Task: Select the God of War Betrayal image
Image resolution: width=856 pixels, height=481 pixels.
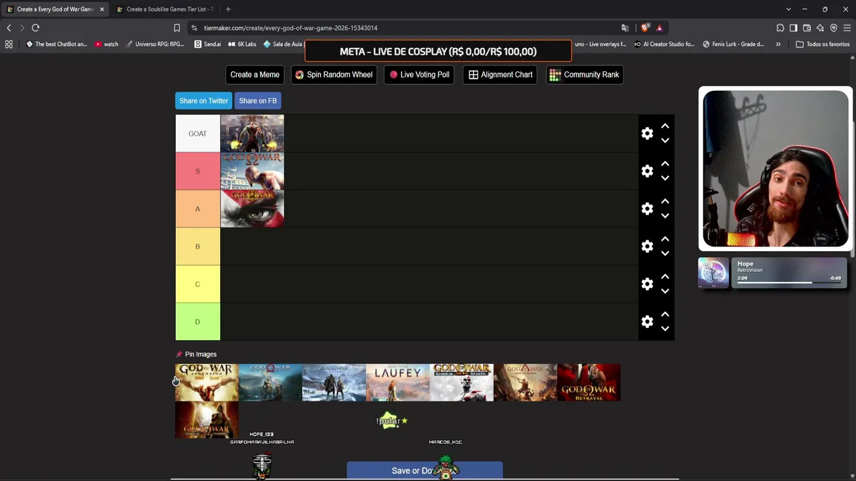Action: coord(589,383)
